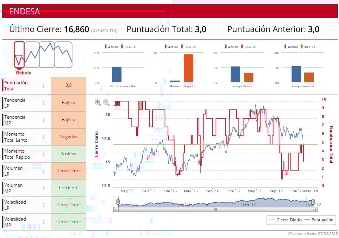The image size is (339, 238).
Task: Select the third pattern stage box
Action: click(47, 55)
